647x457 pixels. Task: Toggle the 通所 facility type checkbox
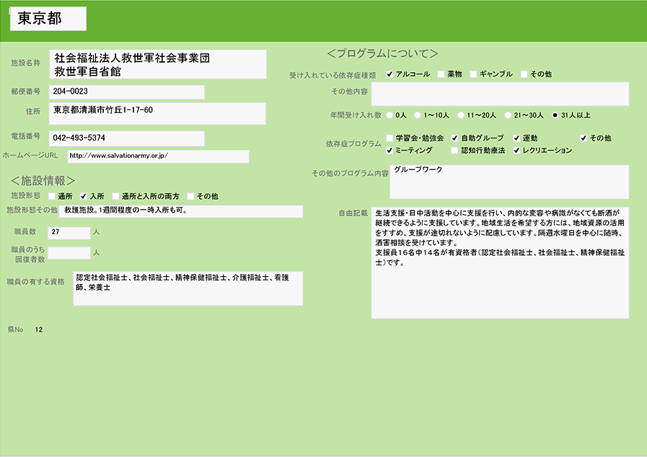coord(51,196)
